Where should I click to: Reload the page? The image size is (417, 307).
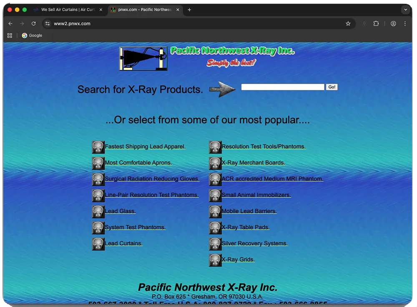coord(34,24)
